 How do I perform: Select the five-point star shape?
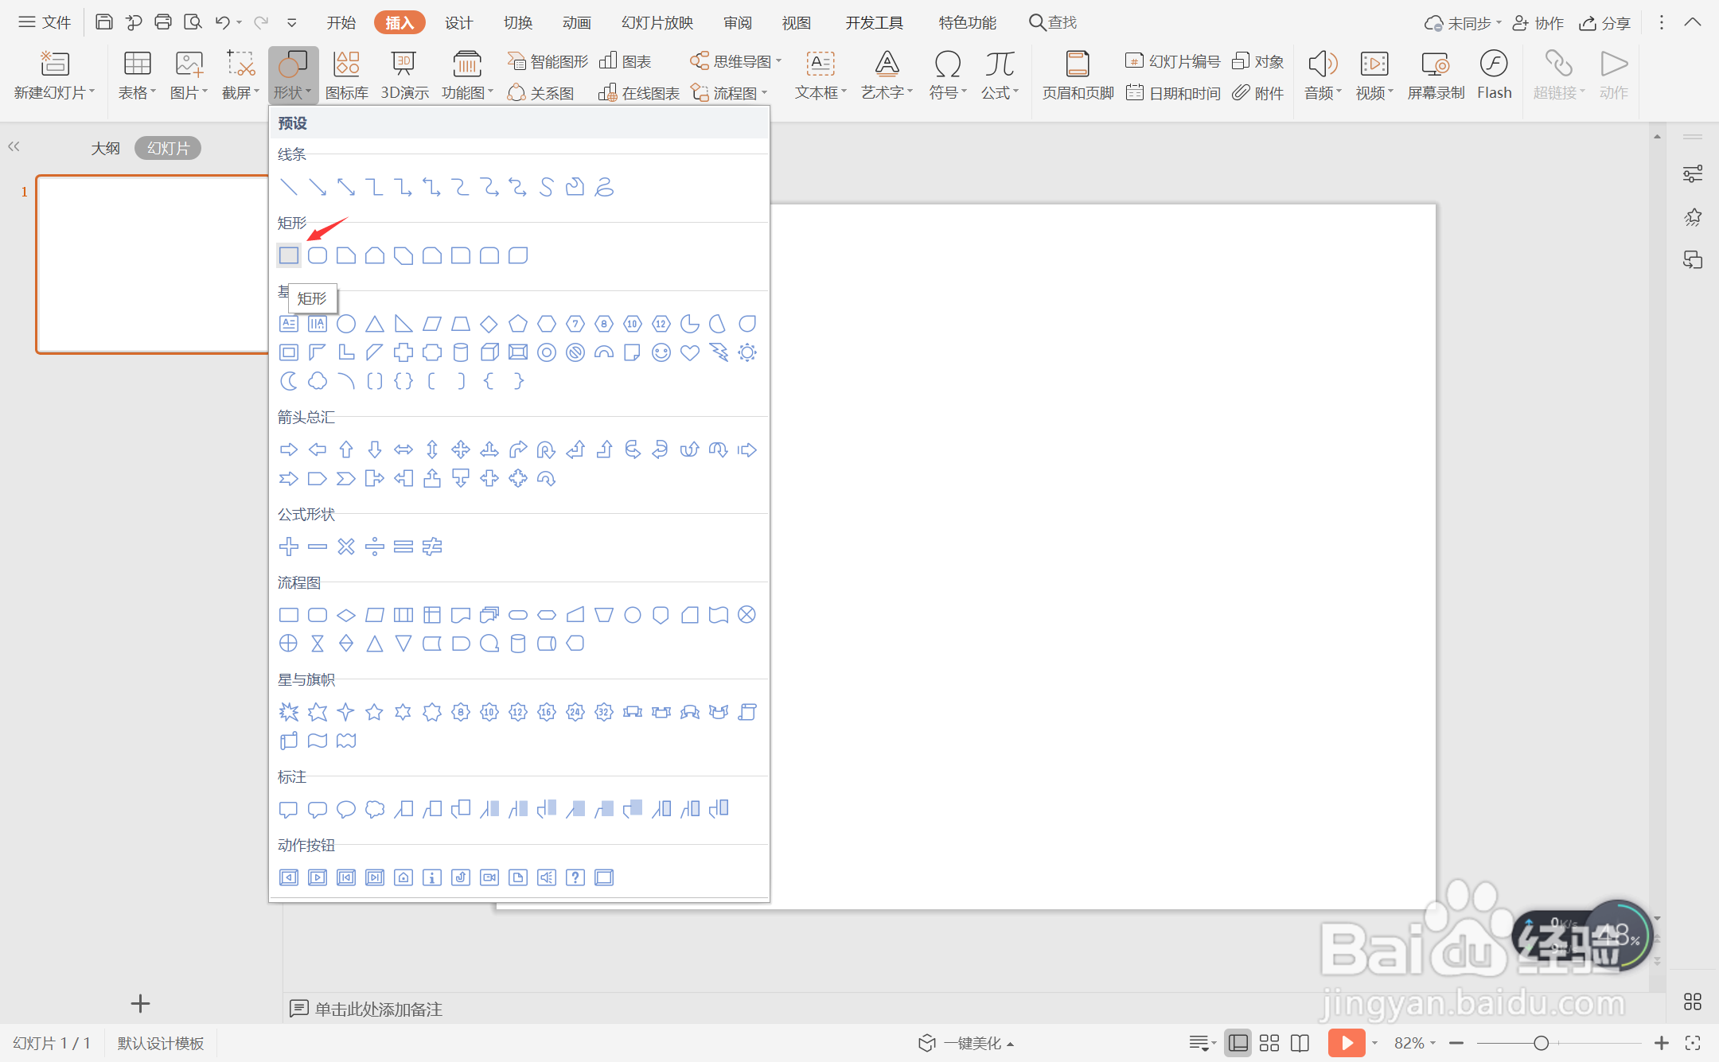(374, 712)
